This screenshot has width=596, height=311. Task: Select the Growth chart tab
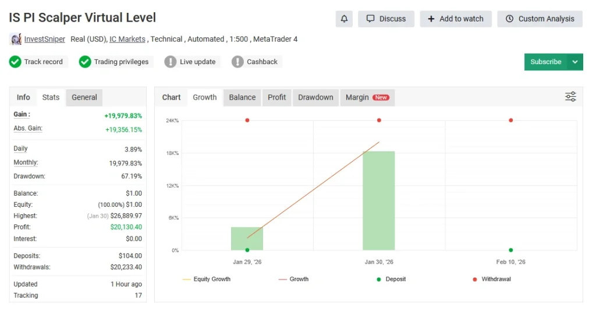[204, 97]
